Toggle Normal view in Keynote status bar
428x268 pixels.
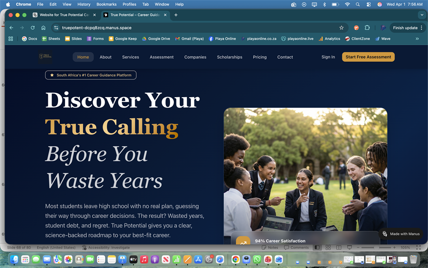(x=317, y=248)
